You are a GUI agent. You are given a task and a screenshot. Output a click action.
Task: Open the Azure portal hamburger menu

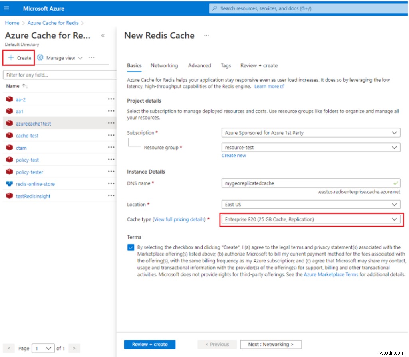(x=6, y=8)
